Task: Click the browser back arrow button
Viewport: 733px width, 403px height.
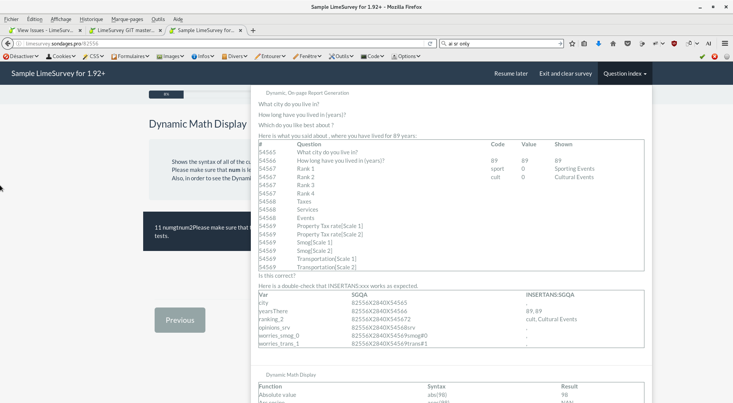Action: (8, 44)
